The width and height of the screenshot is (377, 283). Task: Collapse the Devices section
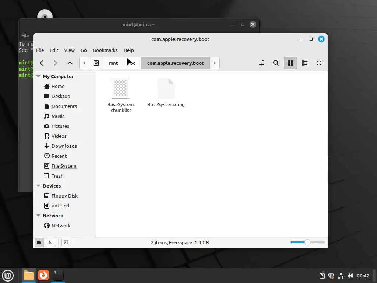pyautogui.click(x=38, y=186)
